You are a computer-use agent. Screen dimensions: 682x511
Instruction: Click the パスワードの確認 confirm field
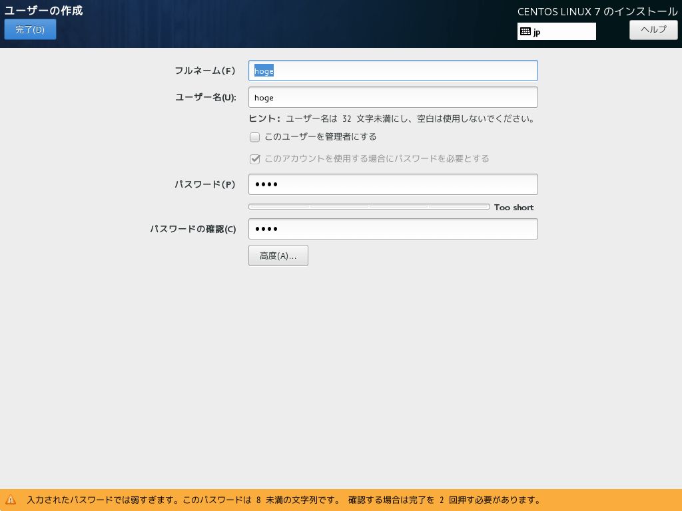393,229
